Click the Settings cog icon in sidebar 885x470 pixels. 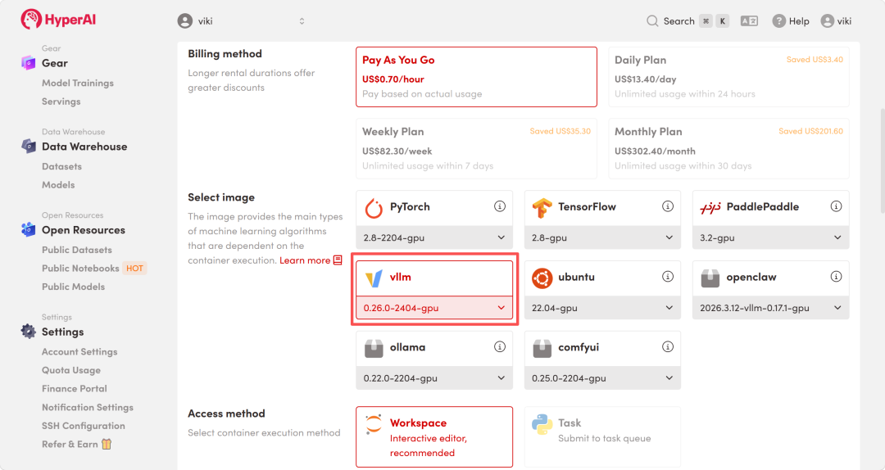point(28,331)
